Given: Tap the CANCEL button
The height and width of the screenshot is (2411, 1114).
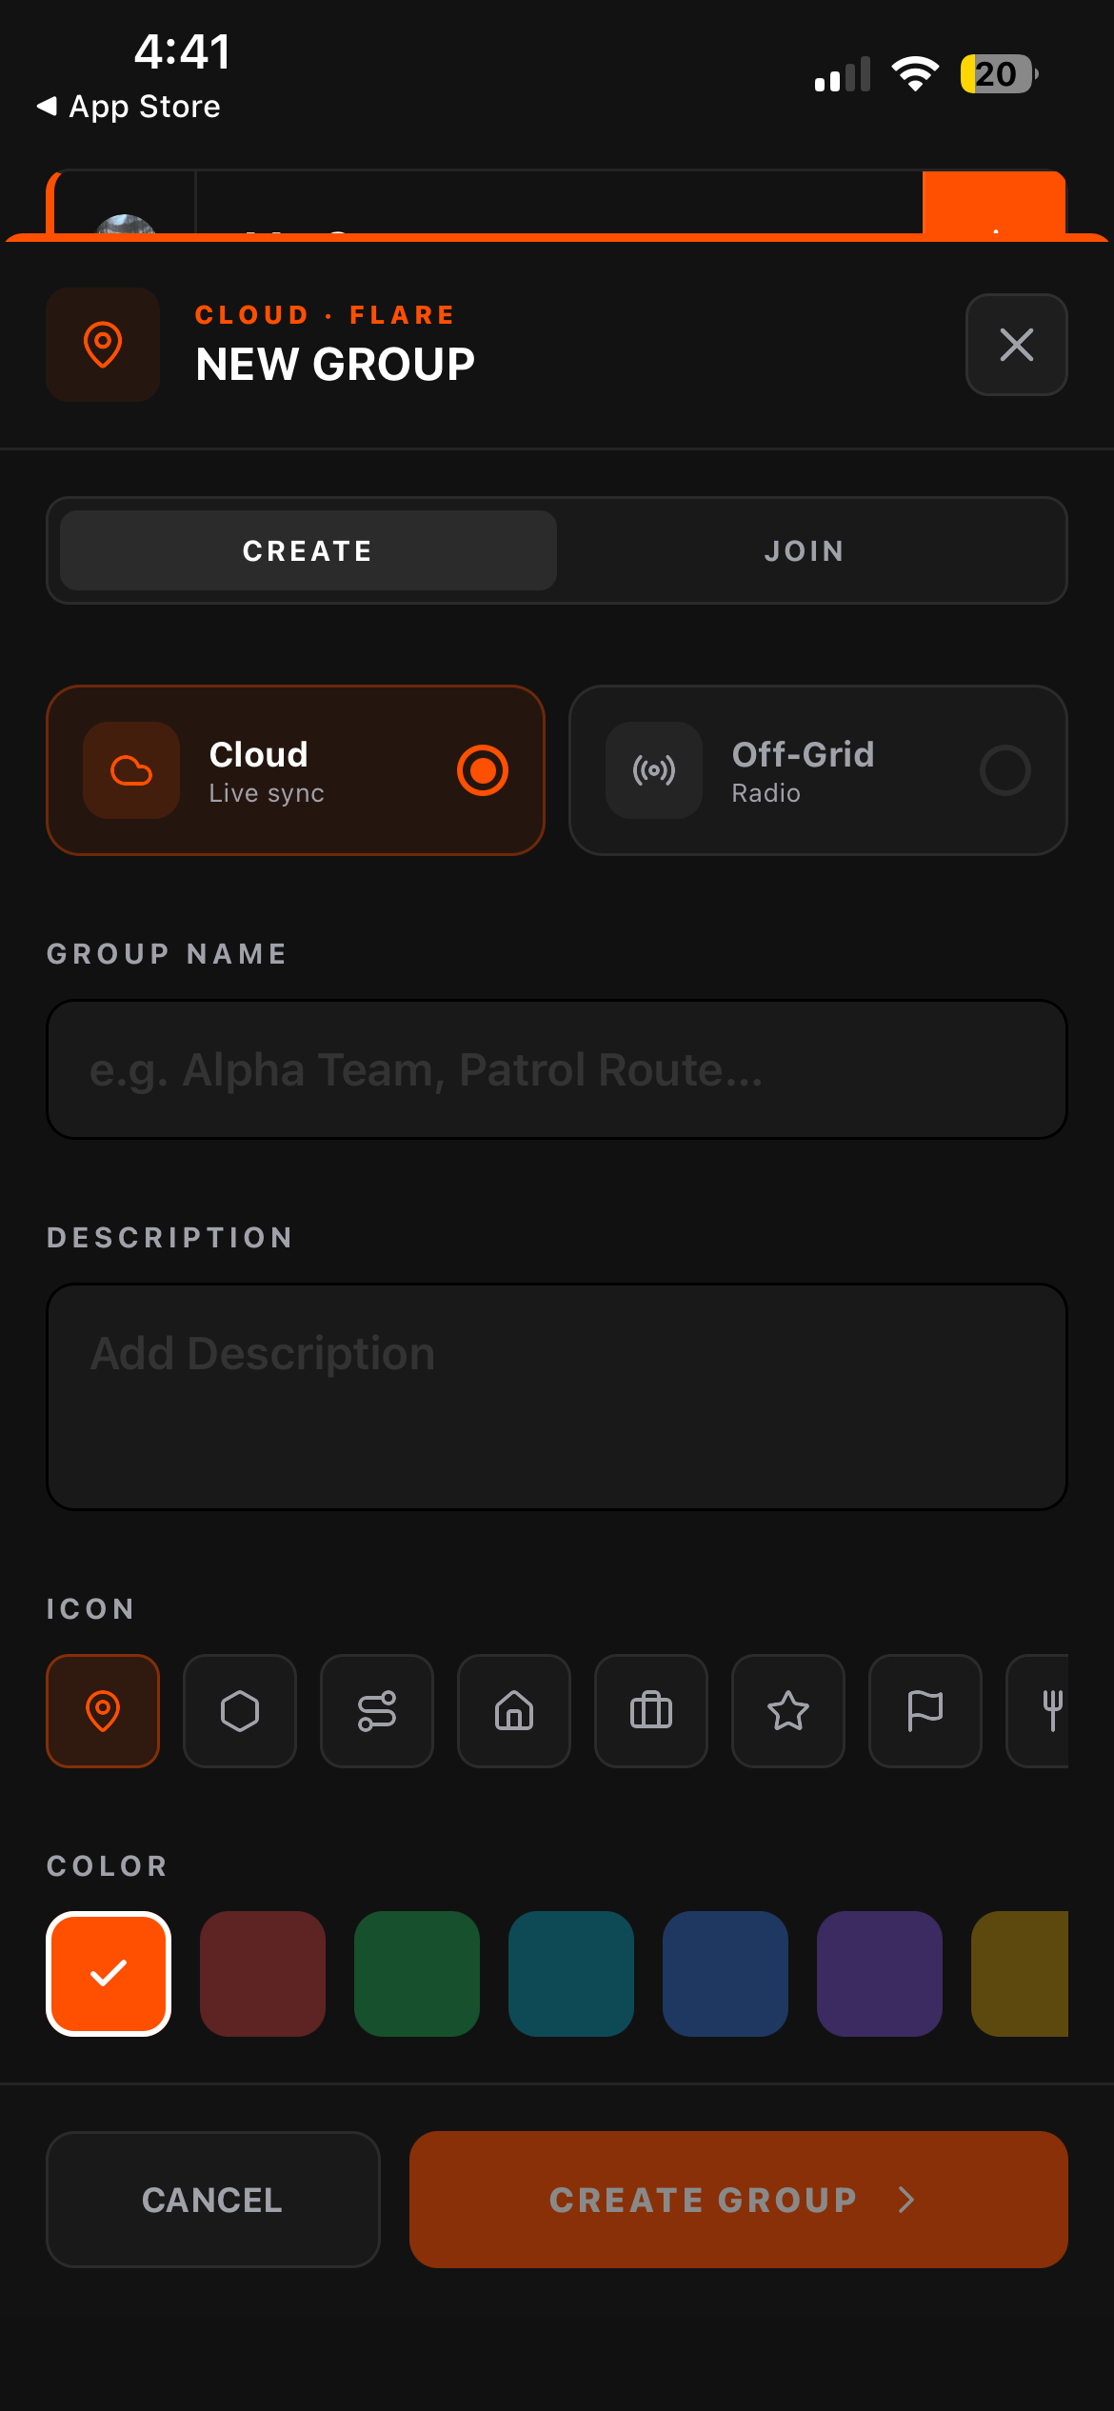Looking at the screenshot, I should [x=213, y=2200].
